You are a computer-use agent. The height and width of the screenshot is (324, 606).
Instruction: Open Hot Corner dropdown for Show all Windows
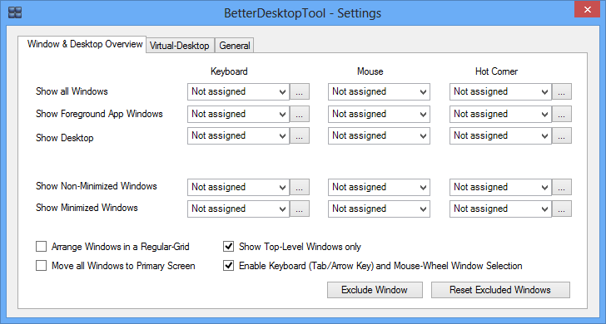(500, 91)
